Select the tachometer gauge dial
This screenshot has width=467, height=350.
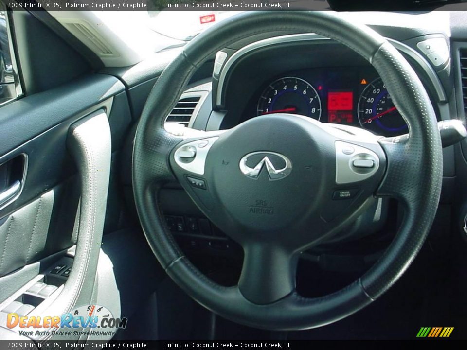[x=289, y=99]
